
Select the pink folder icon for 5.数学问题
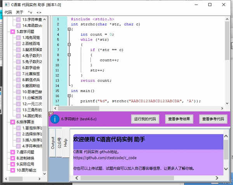click(13, 32)
